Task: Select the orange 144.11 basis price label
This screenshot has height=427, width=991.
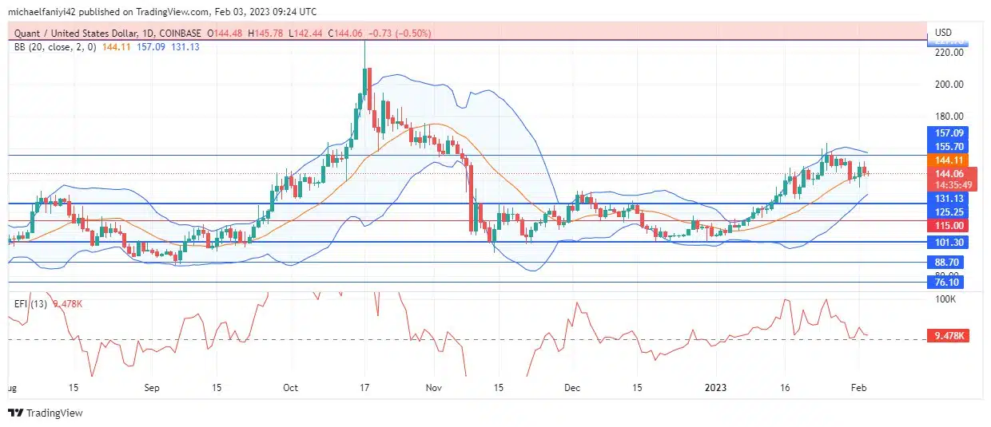Action: click(x=947, y=160)
